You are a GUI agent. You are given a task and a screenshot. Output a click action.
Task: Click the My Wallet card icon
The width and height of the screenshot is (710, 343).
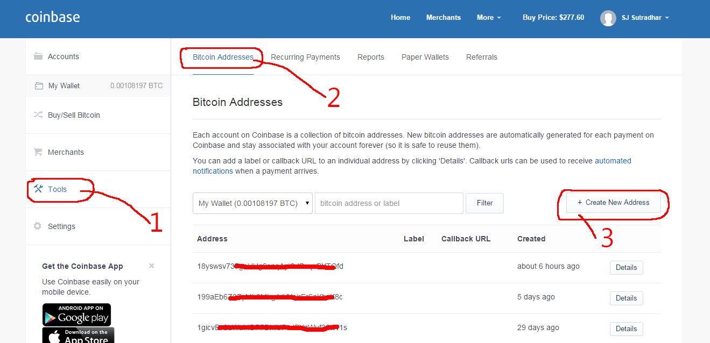(39, 85)
